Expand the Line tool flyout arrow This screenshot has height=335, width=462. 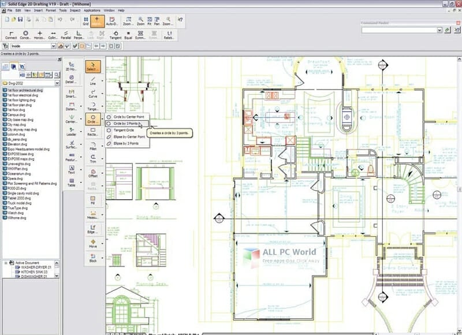tap(103, 81)
